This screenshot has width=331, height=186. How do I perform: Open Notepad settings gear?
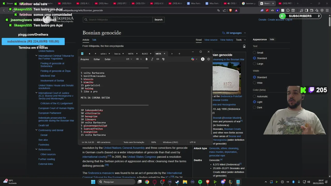tap(209, 59)
